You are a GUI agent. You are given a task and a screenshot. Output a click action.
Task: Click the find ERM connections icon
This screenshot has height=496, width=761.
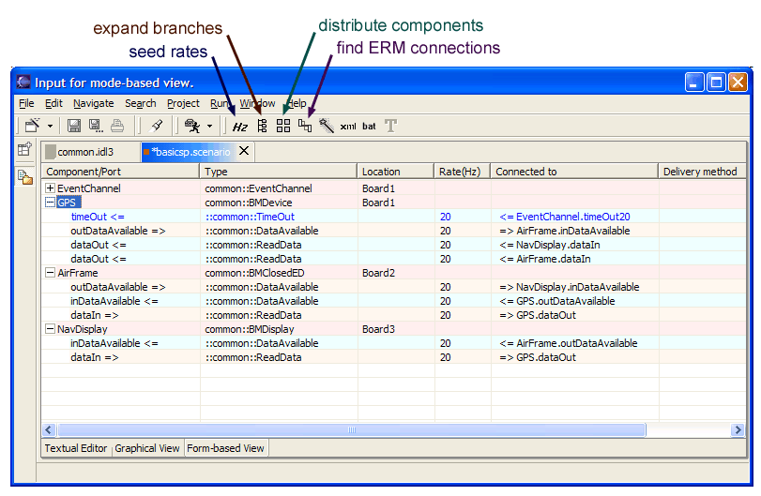click(305, 126)
